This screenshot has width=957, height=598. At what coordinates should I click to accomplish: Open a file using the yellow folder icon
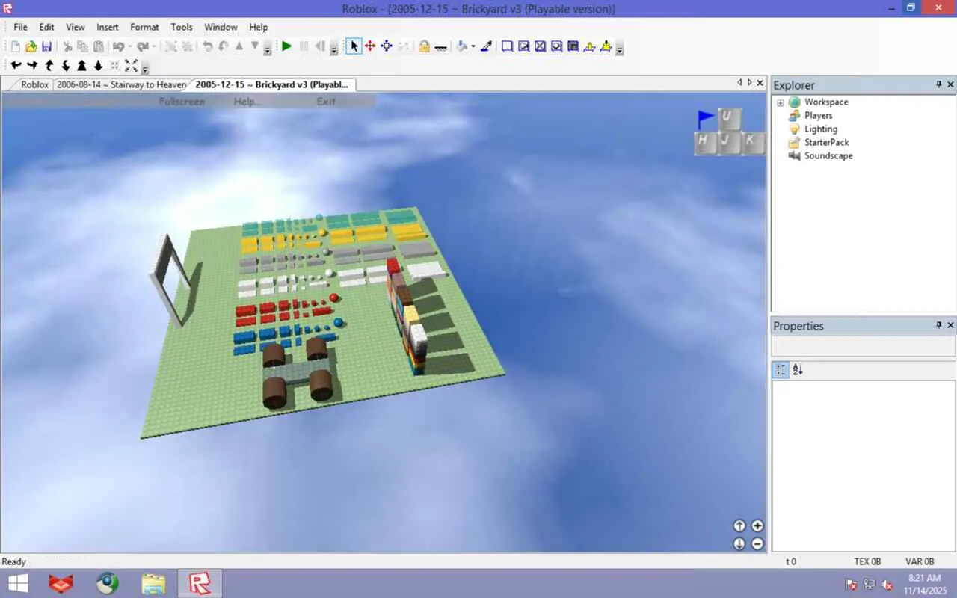pyautogui.click(x=31, y=46)
